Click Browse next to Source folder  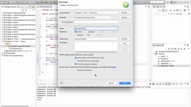coord(125,12)
